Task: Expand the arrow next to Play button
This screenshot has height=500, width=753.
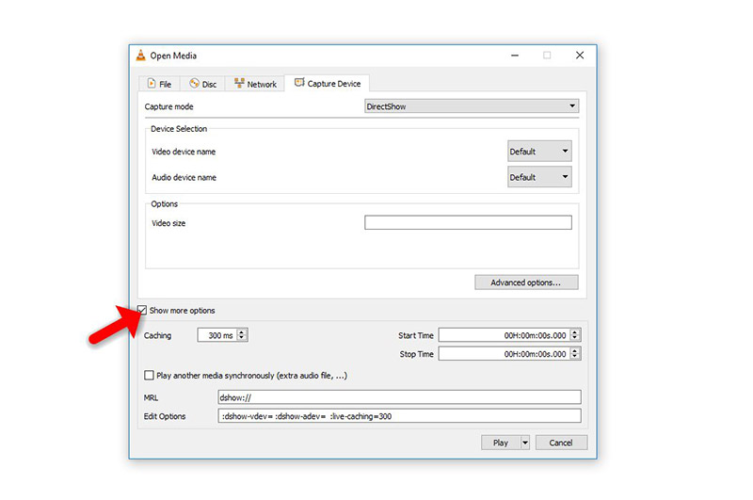Action: click(525, 443)
